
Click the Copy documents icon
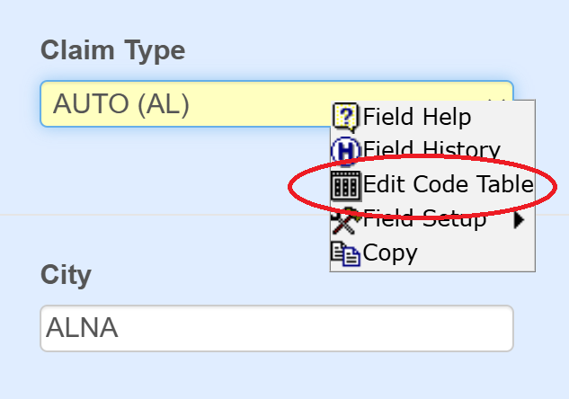point(346,253)
